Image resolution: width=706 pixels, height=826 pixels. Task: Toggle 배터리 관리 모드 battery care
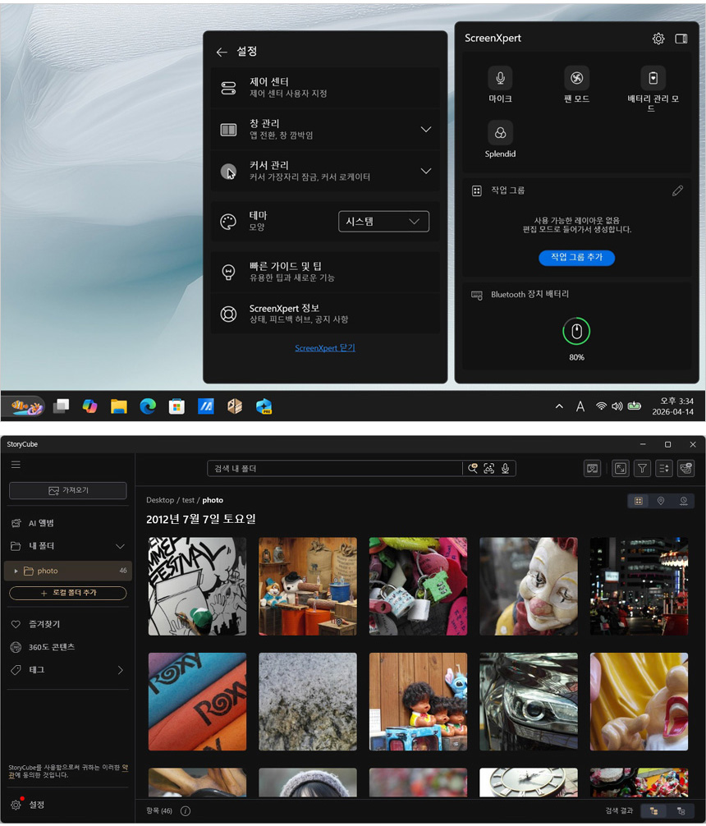pyautogui.click(x=653, y=79)
